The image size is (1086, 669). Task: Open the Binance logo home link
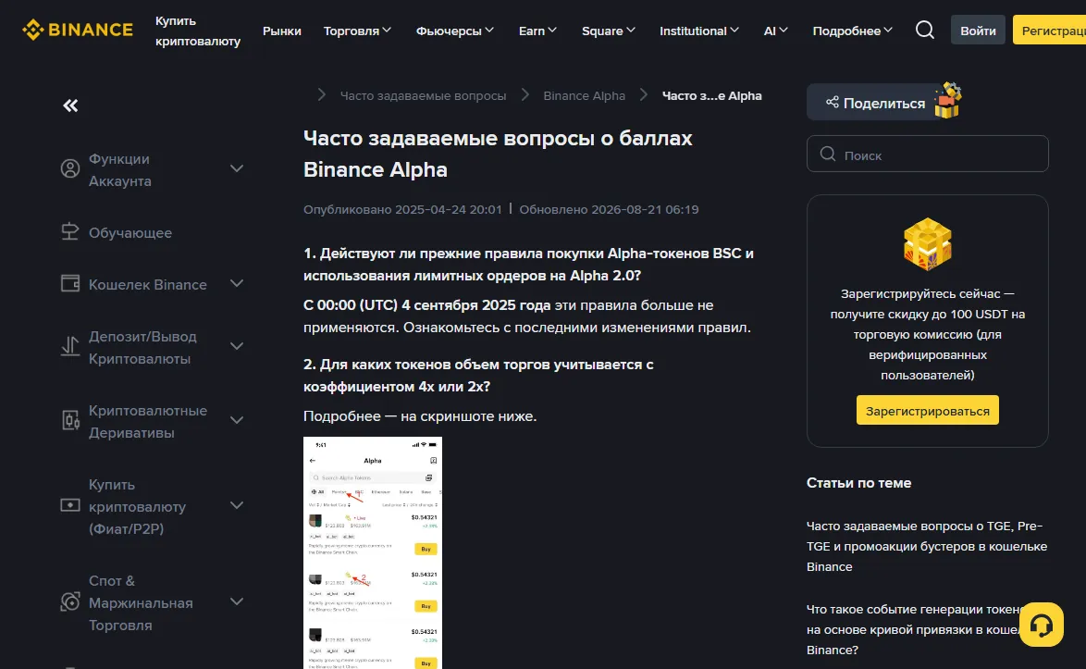coord(77,30)
